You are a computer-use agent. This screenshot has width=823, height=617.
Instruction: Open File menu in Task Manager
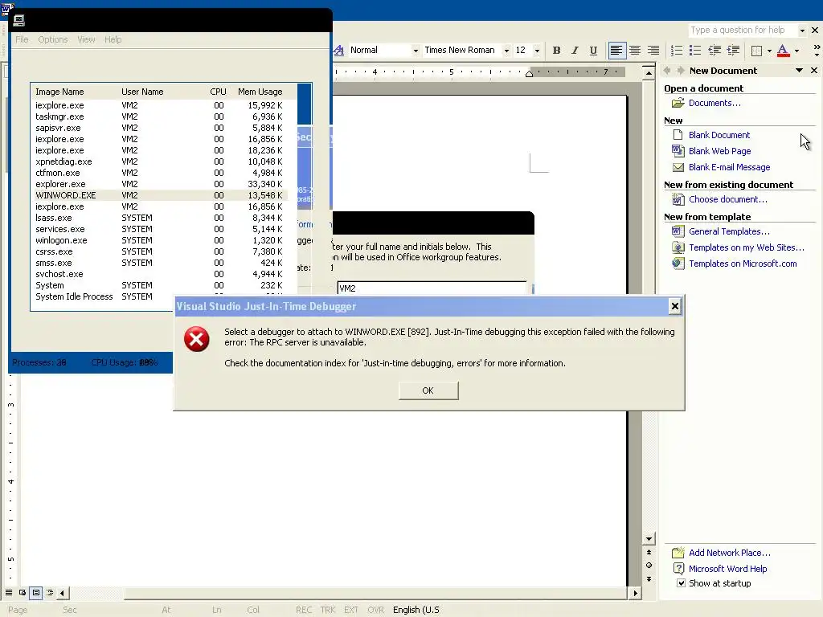[22, 39]
